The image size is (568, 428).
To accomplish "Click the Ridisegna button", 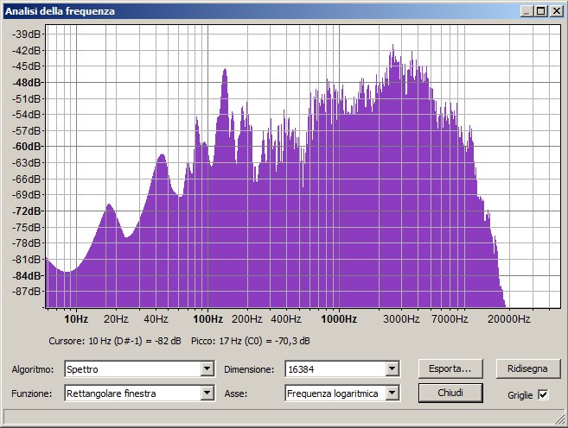I will (x=522, y=368).
